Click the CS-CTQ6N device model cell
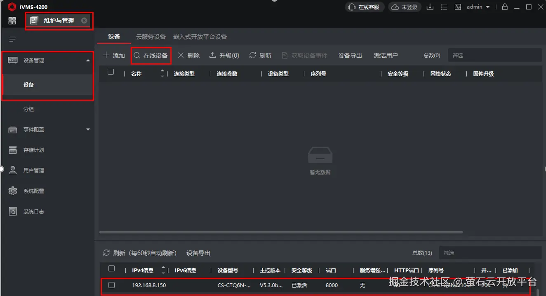The width and height of the screenshot is (546, 296). point(234,285)
